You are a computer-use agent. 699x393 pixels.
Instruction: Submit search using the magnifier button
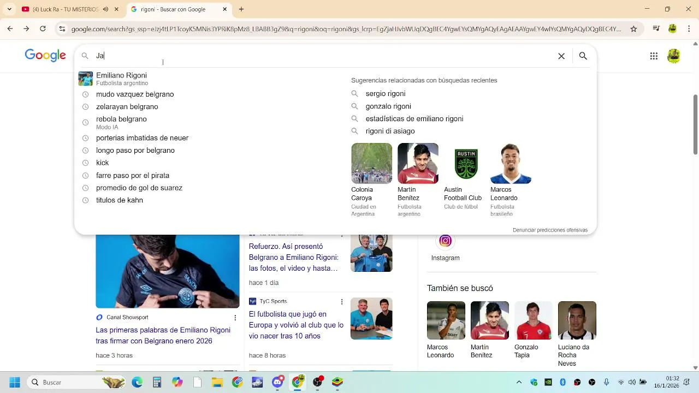coord(583,56)
